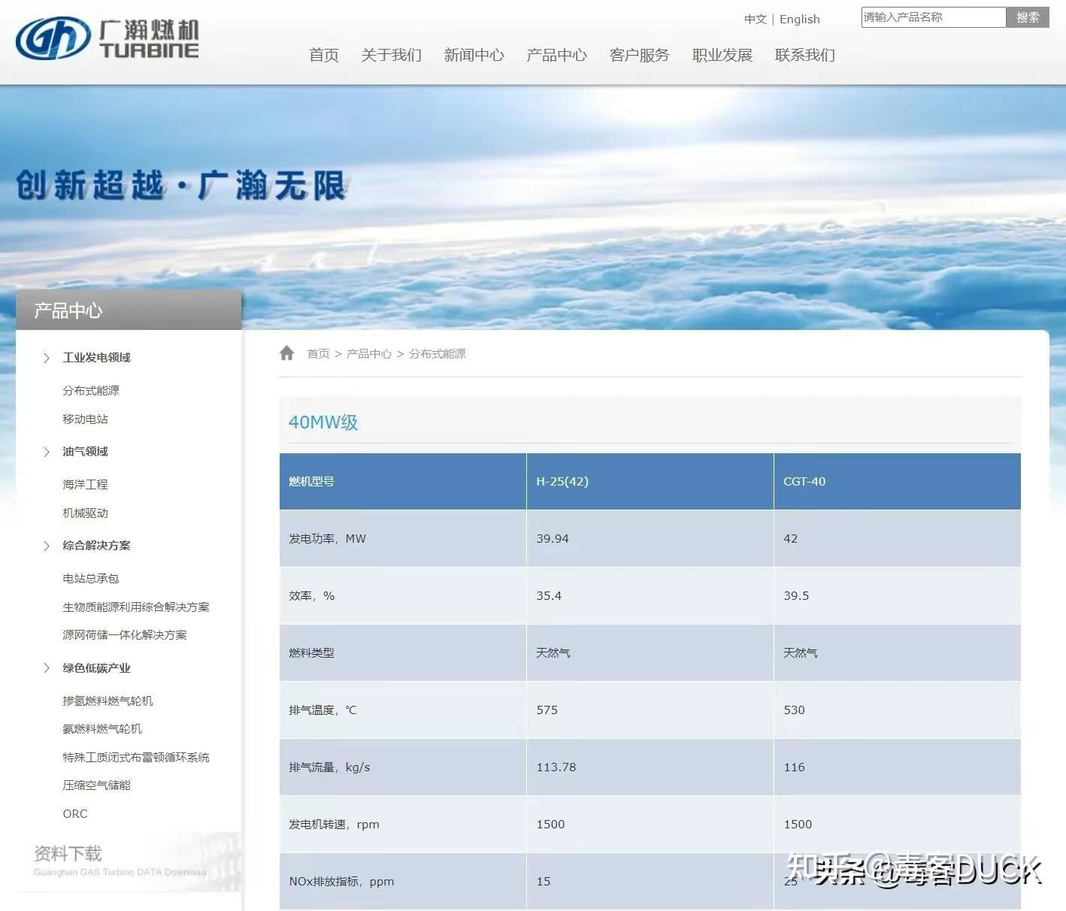Select the H-25(42) table column header
Image resolution: width=1066 pixels, height=911 pixels.
(x=649, y=481)
